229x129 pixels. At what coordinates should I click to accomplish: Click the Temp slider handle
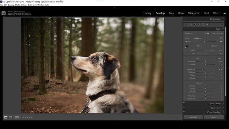tap(205, 50)
